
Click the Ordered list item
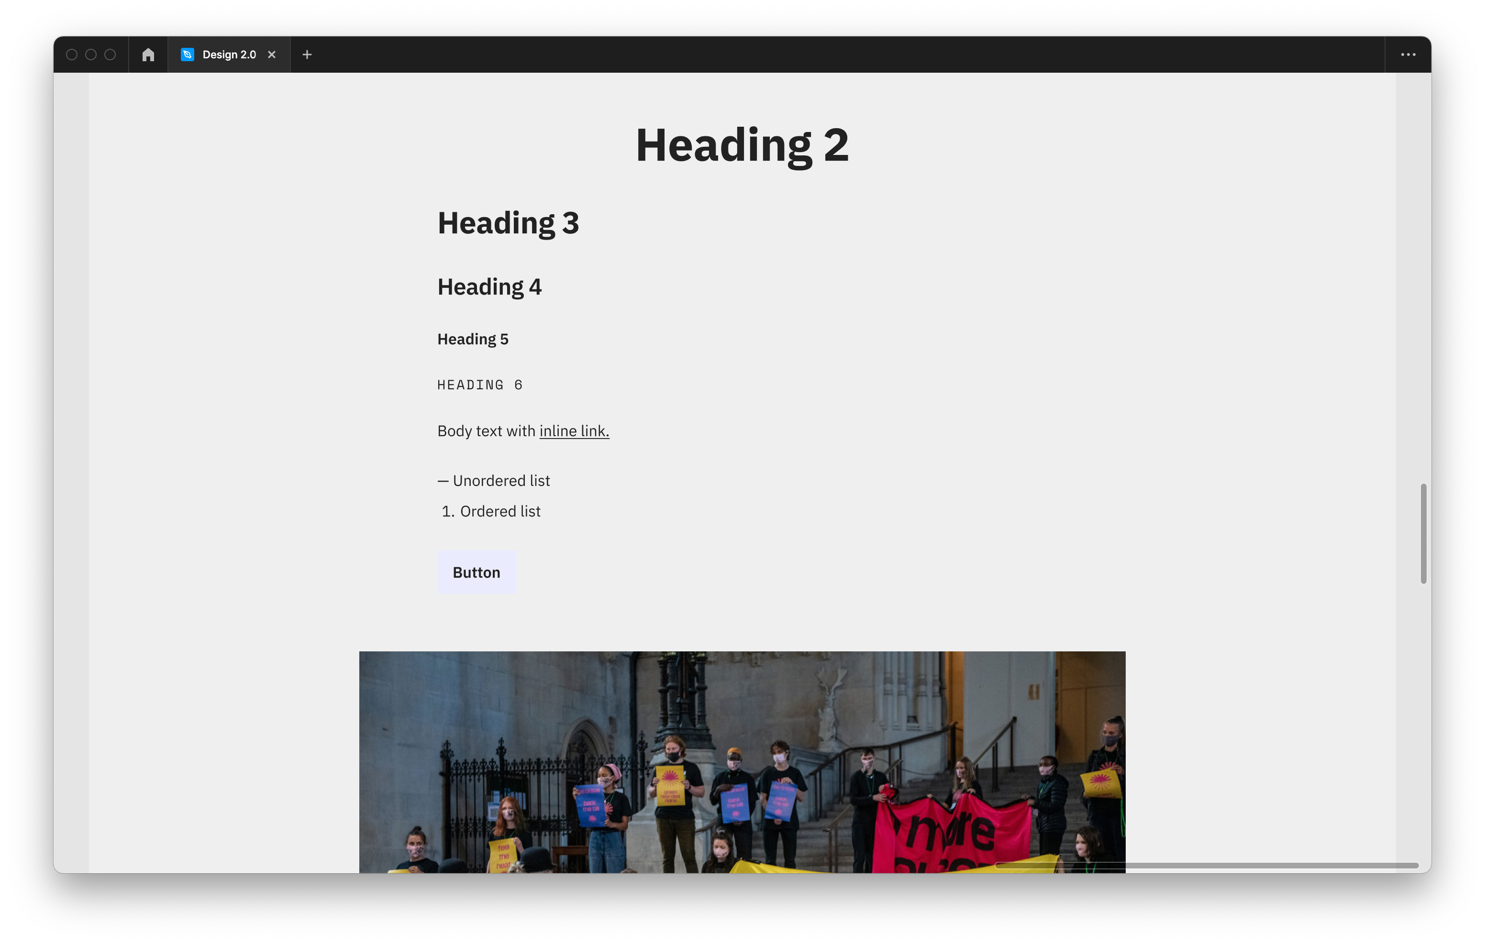click(499, 512)
